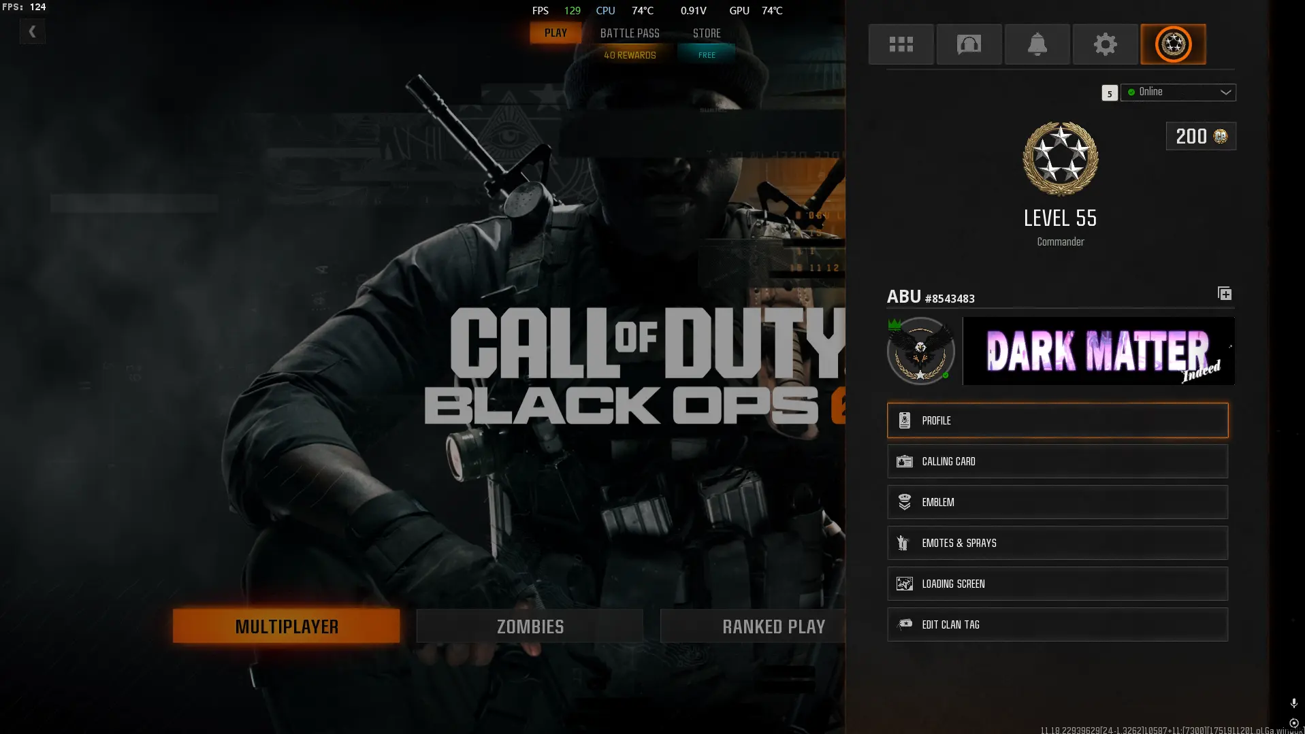Click the Commander rank title

(1061, 242)
